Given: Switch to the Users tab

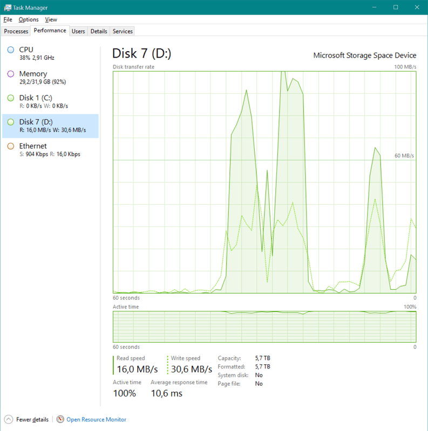Looking at the screenshot, I should tap(78, 31).
